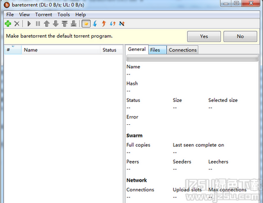This screenshot has width=263, height=203.
Task: Click the blue download limit arrow icon
Action: point(95,24)
